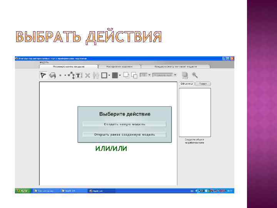This screenshot has width=277, height=208.
Task: Open the Текст panel tab
Action: click(203, 84)
